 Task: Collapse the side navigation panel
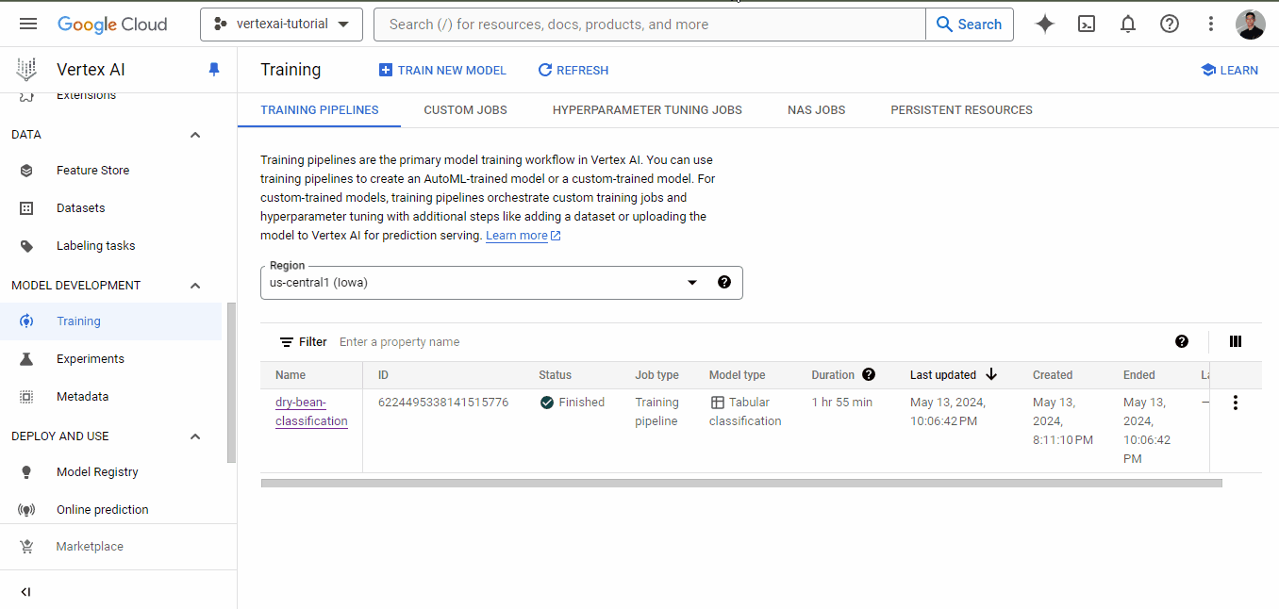[x=25, y=592]
